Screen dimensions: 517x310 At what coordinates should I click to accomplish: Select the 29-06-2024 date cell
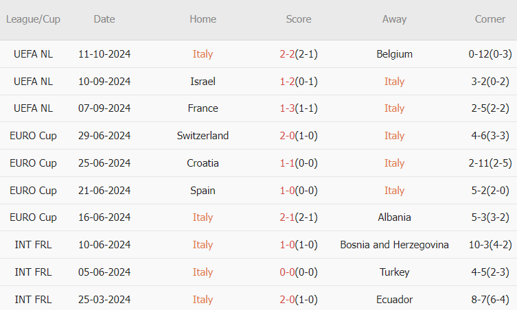pos(104,136)
